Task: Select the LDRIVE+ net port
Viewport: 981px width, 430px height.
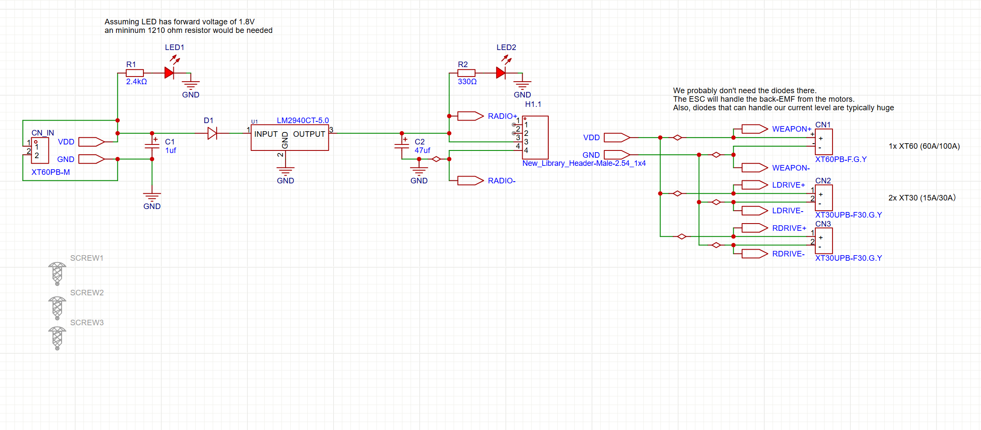Action: pyautogui.click(x=755, y=185)
